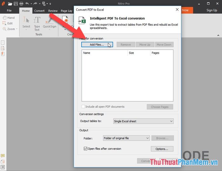Image resolution: width=222 pixels, height=171 pixels.
Task: Click the Save icon in quick access toolbar
Action: (x=16, y=4)
